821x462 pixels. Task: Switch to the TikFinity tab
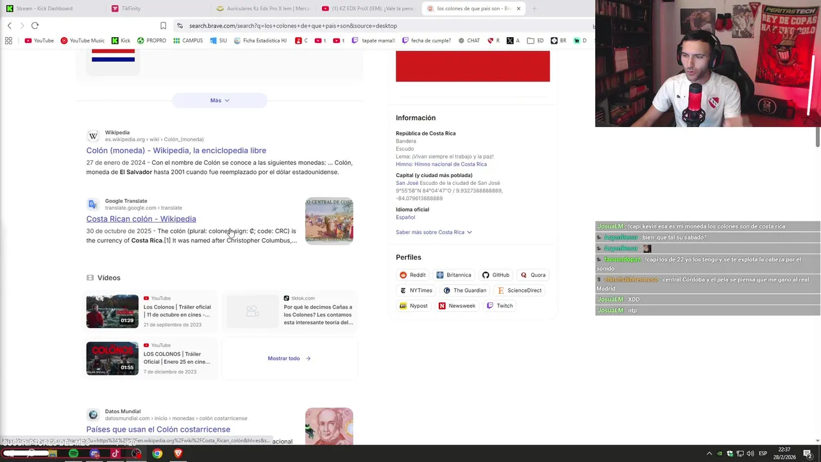tap(158, 8)
